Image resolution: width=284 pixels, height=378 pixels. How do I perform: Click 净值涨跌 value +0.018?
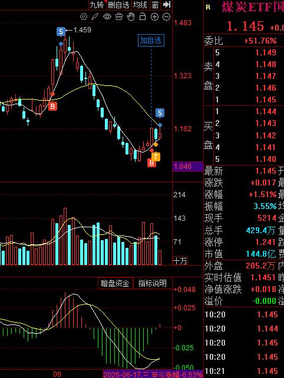tap(263, 289)
